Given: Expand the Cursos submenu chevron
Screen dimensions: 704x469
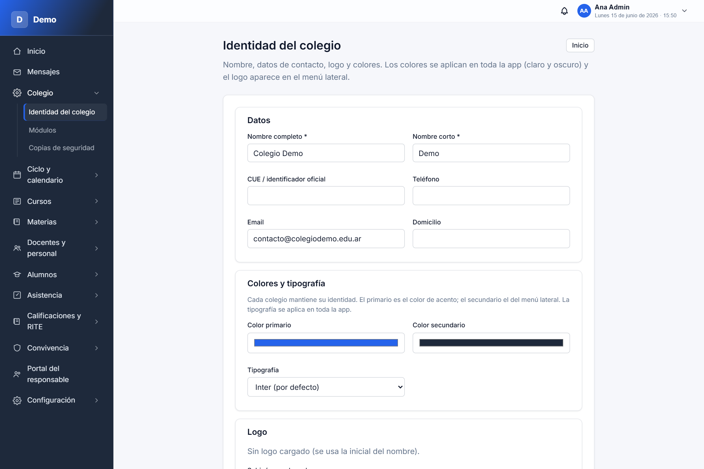Looking at the screenshot, I should (96, 201).
